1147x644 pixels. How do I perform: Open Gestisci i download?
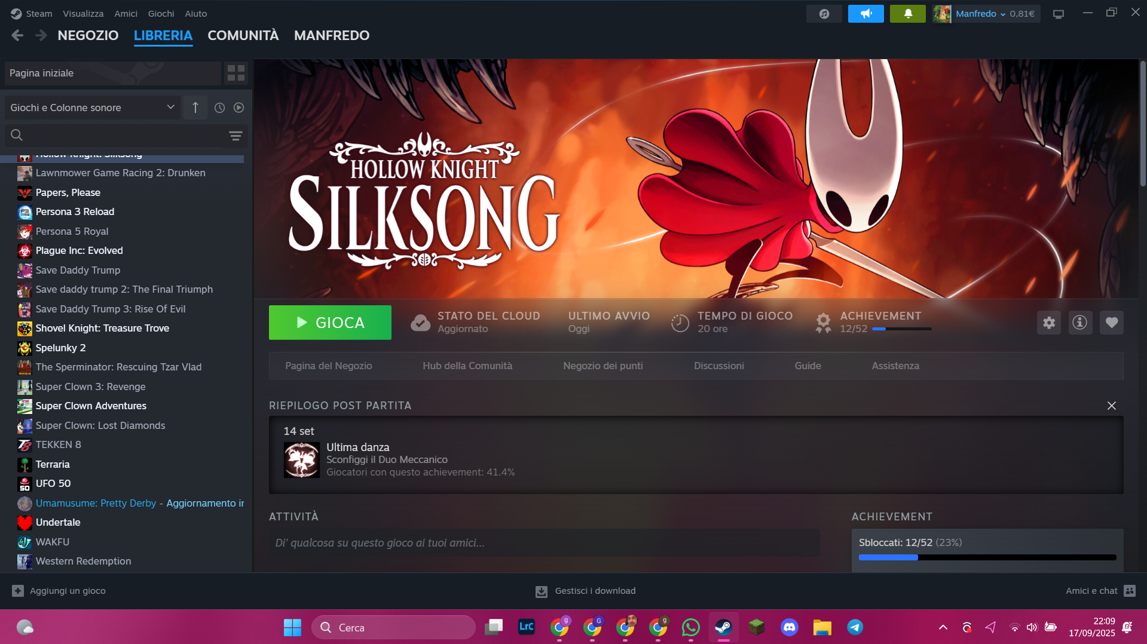[x=586, y=591]
